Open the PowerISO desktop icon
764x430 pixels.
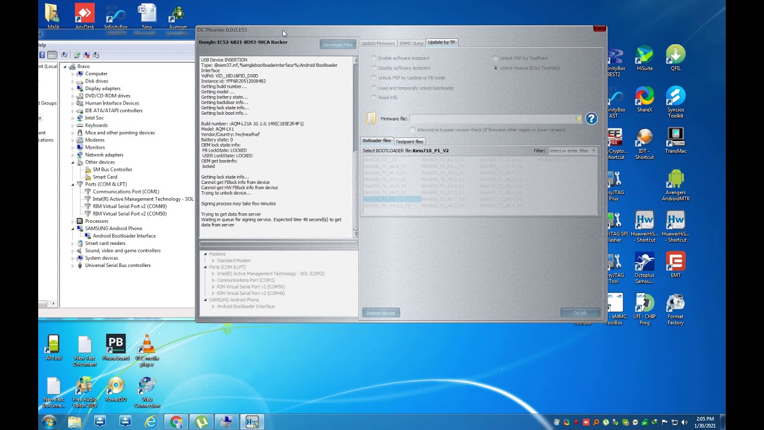[x=116, y=389]
